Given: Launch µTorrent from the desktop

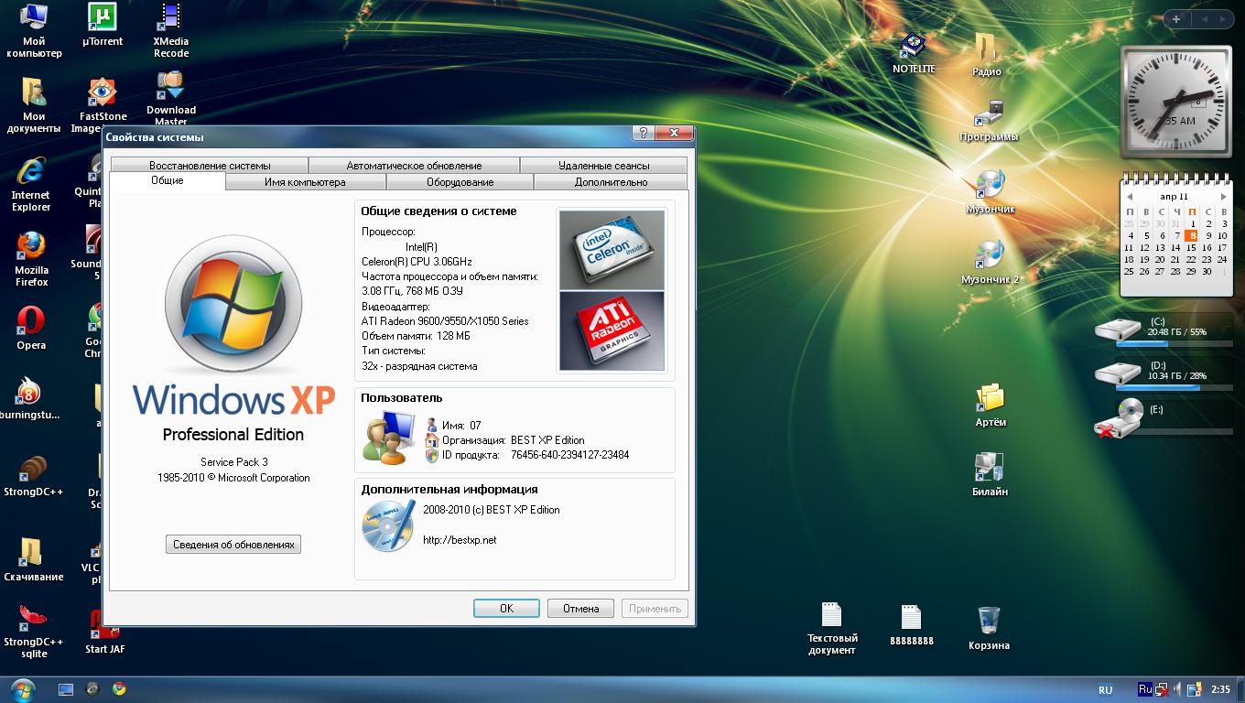Looking at the screenshot, I should coord(103,26).
